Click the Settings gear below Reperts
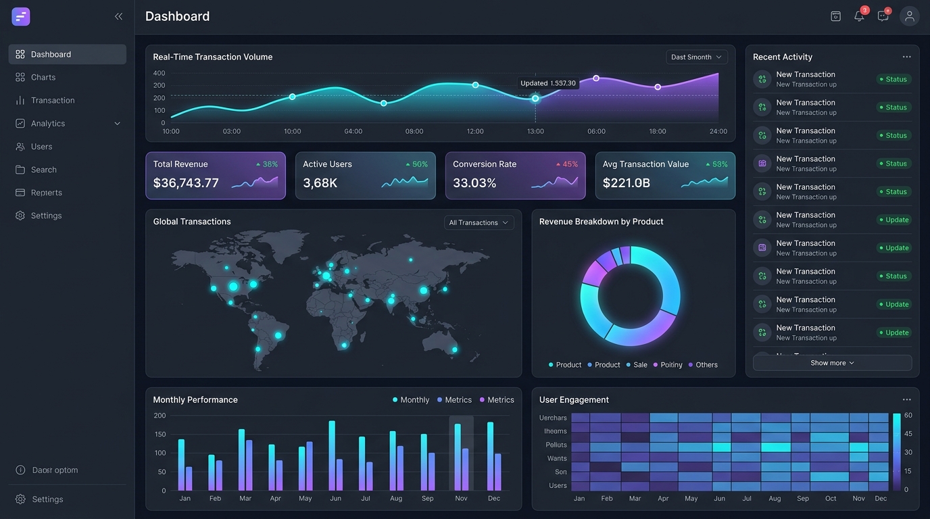 click(x=20, y=216)
